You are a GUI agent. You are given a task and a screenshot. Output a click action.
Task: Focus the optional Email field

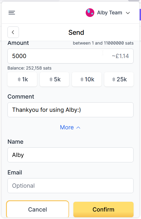tap(70, 186)
